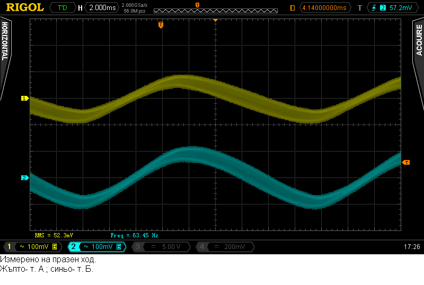Click the H horizontal label
This screenshot has height=285, width=424.
tap(80, 8)
